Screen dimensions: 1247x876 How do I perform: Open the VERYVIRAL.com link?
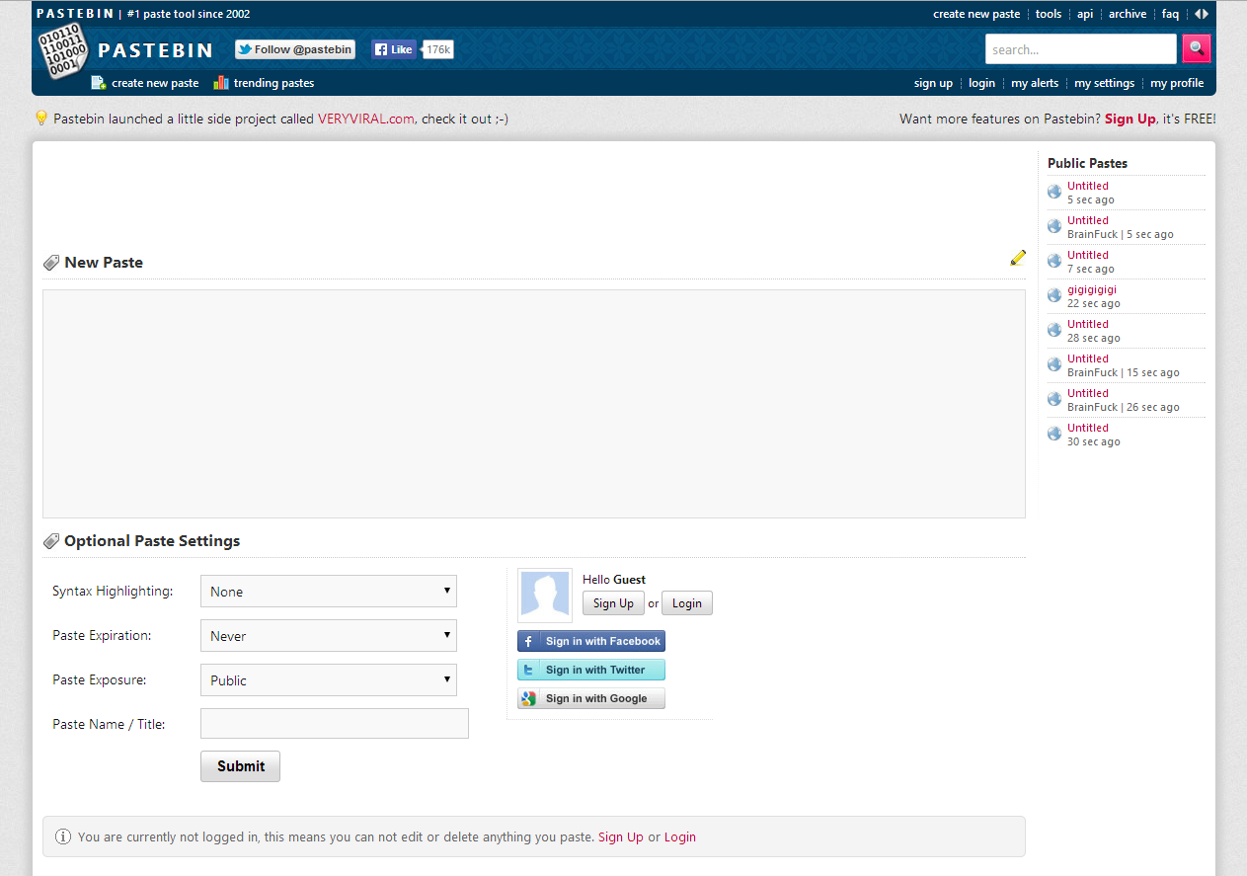(365, 119)
